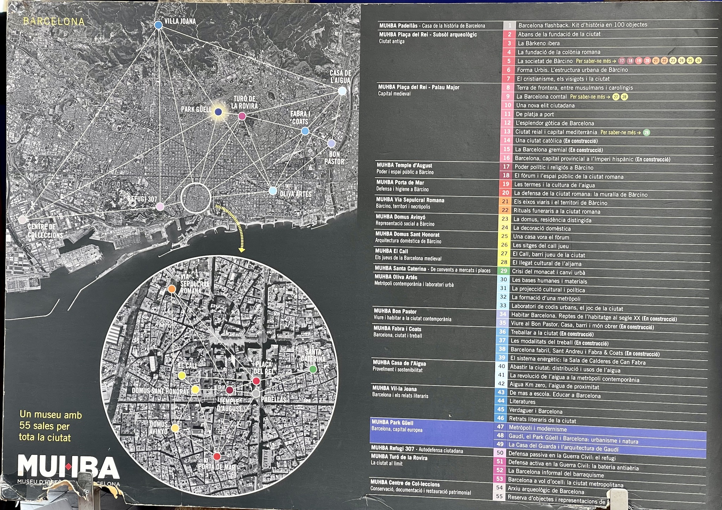The width and height of the screenshot is (722, 510).
Task: Select the glowing Park Güell map marker
Action: 218,112
